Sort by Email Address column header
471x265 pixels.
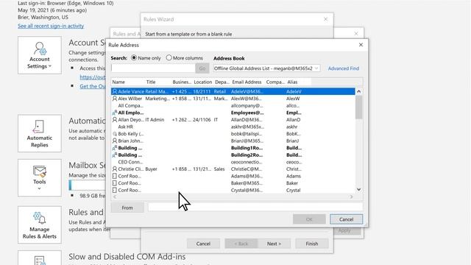pyautogui.click(x=247, y=82)
